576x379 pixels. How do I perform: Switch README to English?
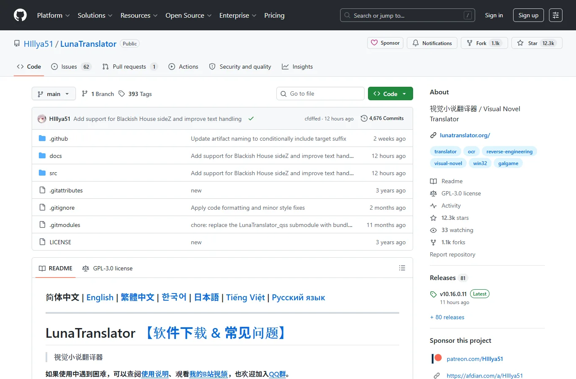pos(100,297)
